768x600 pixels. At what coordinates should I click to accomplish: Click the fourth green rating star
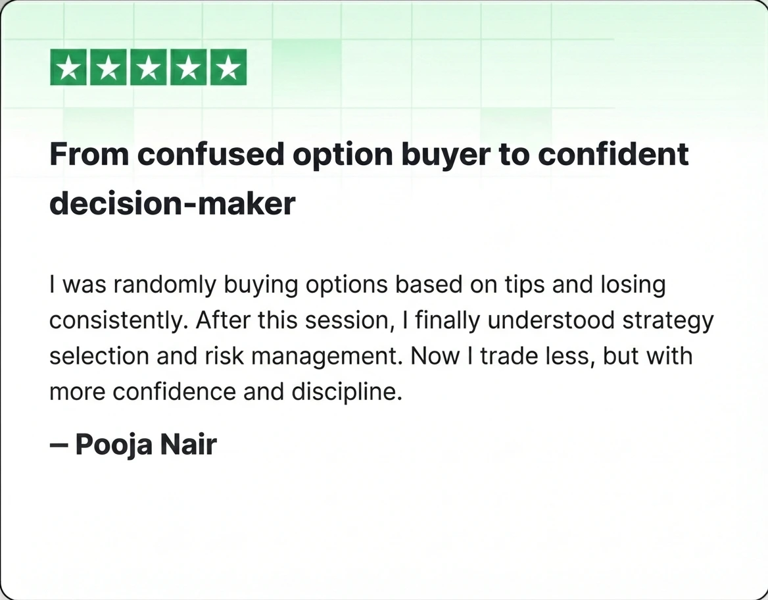[188, 67]
